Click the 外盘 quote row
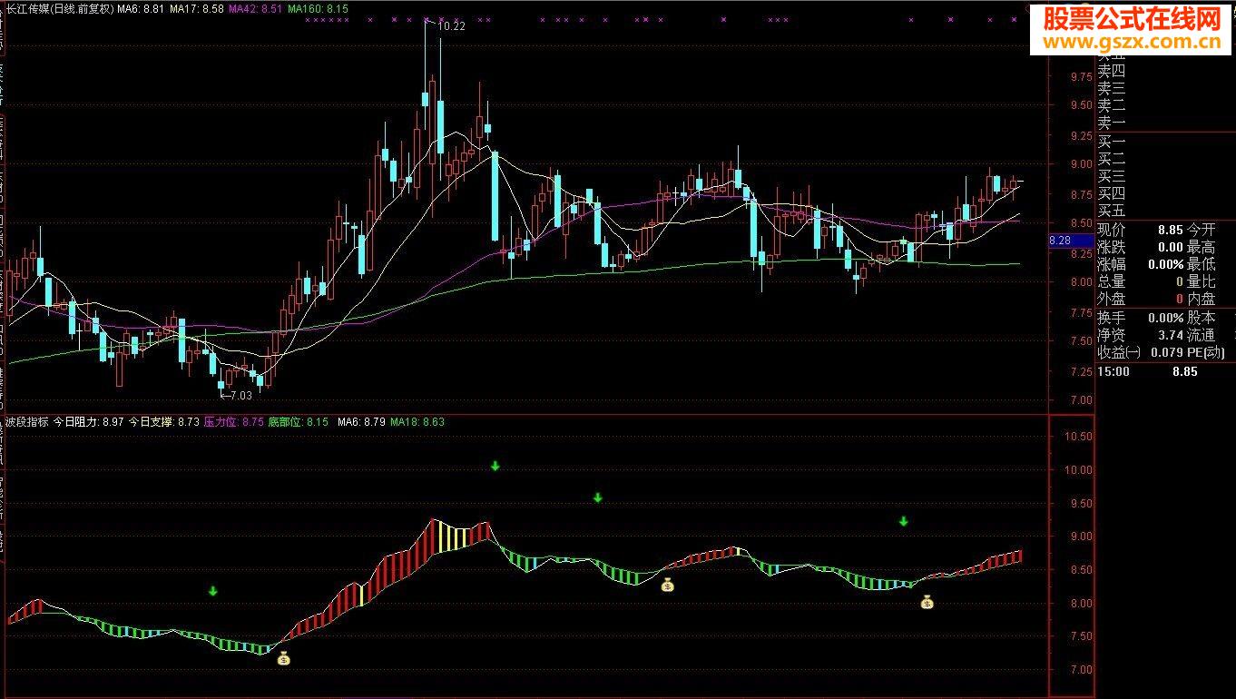Viewport: 1236px width, 699px height. tap(1141, 299)
